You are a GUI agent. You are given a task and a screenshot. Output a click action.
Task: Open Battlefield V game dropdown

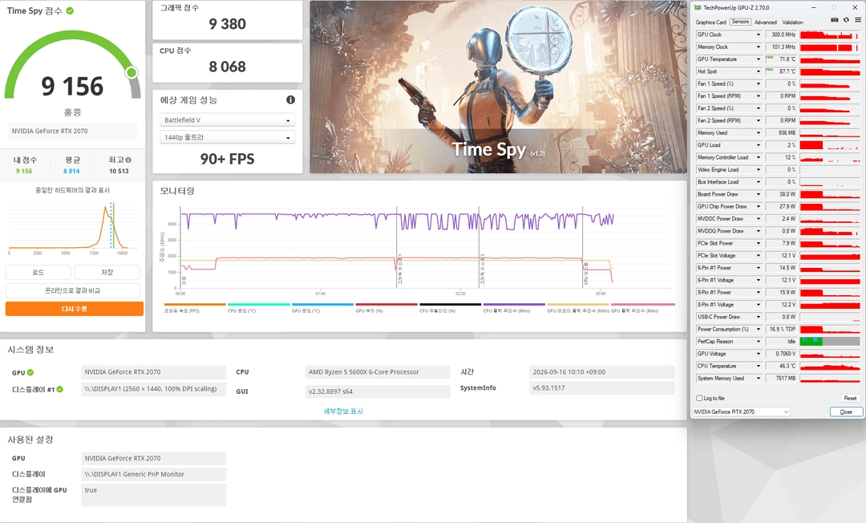pyautogui.click(x=228, y=120)
